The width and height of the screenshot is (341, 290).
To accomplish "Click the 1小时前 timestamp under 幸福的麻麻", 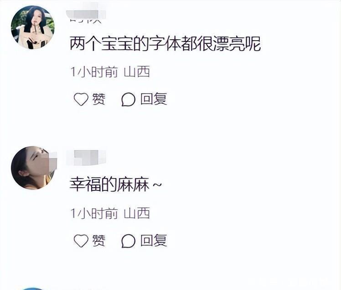I will click(94, 213).
